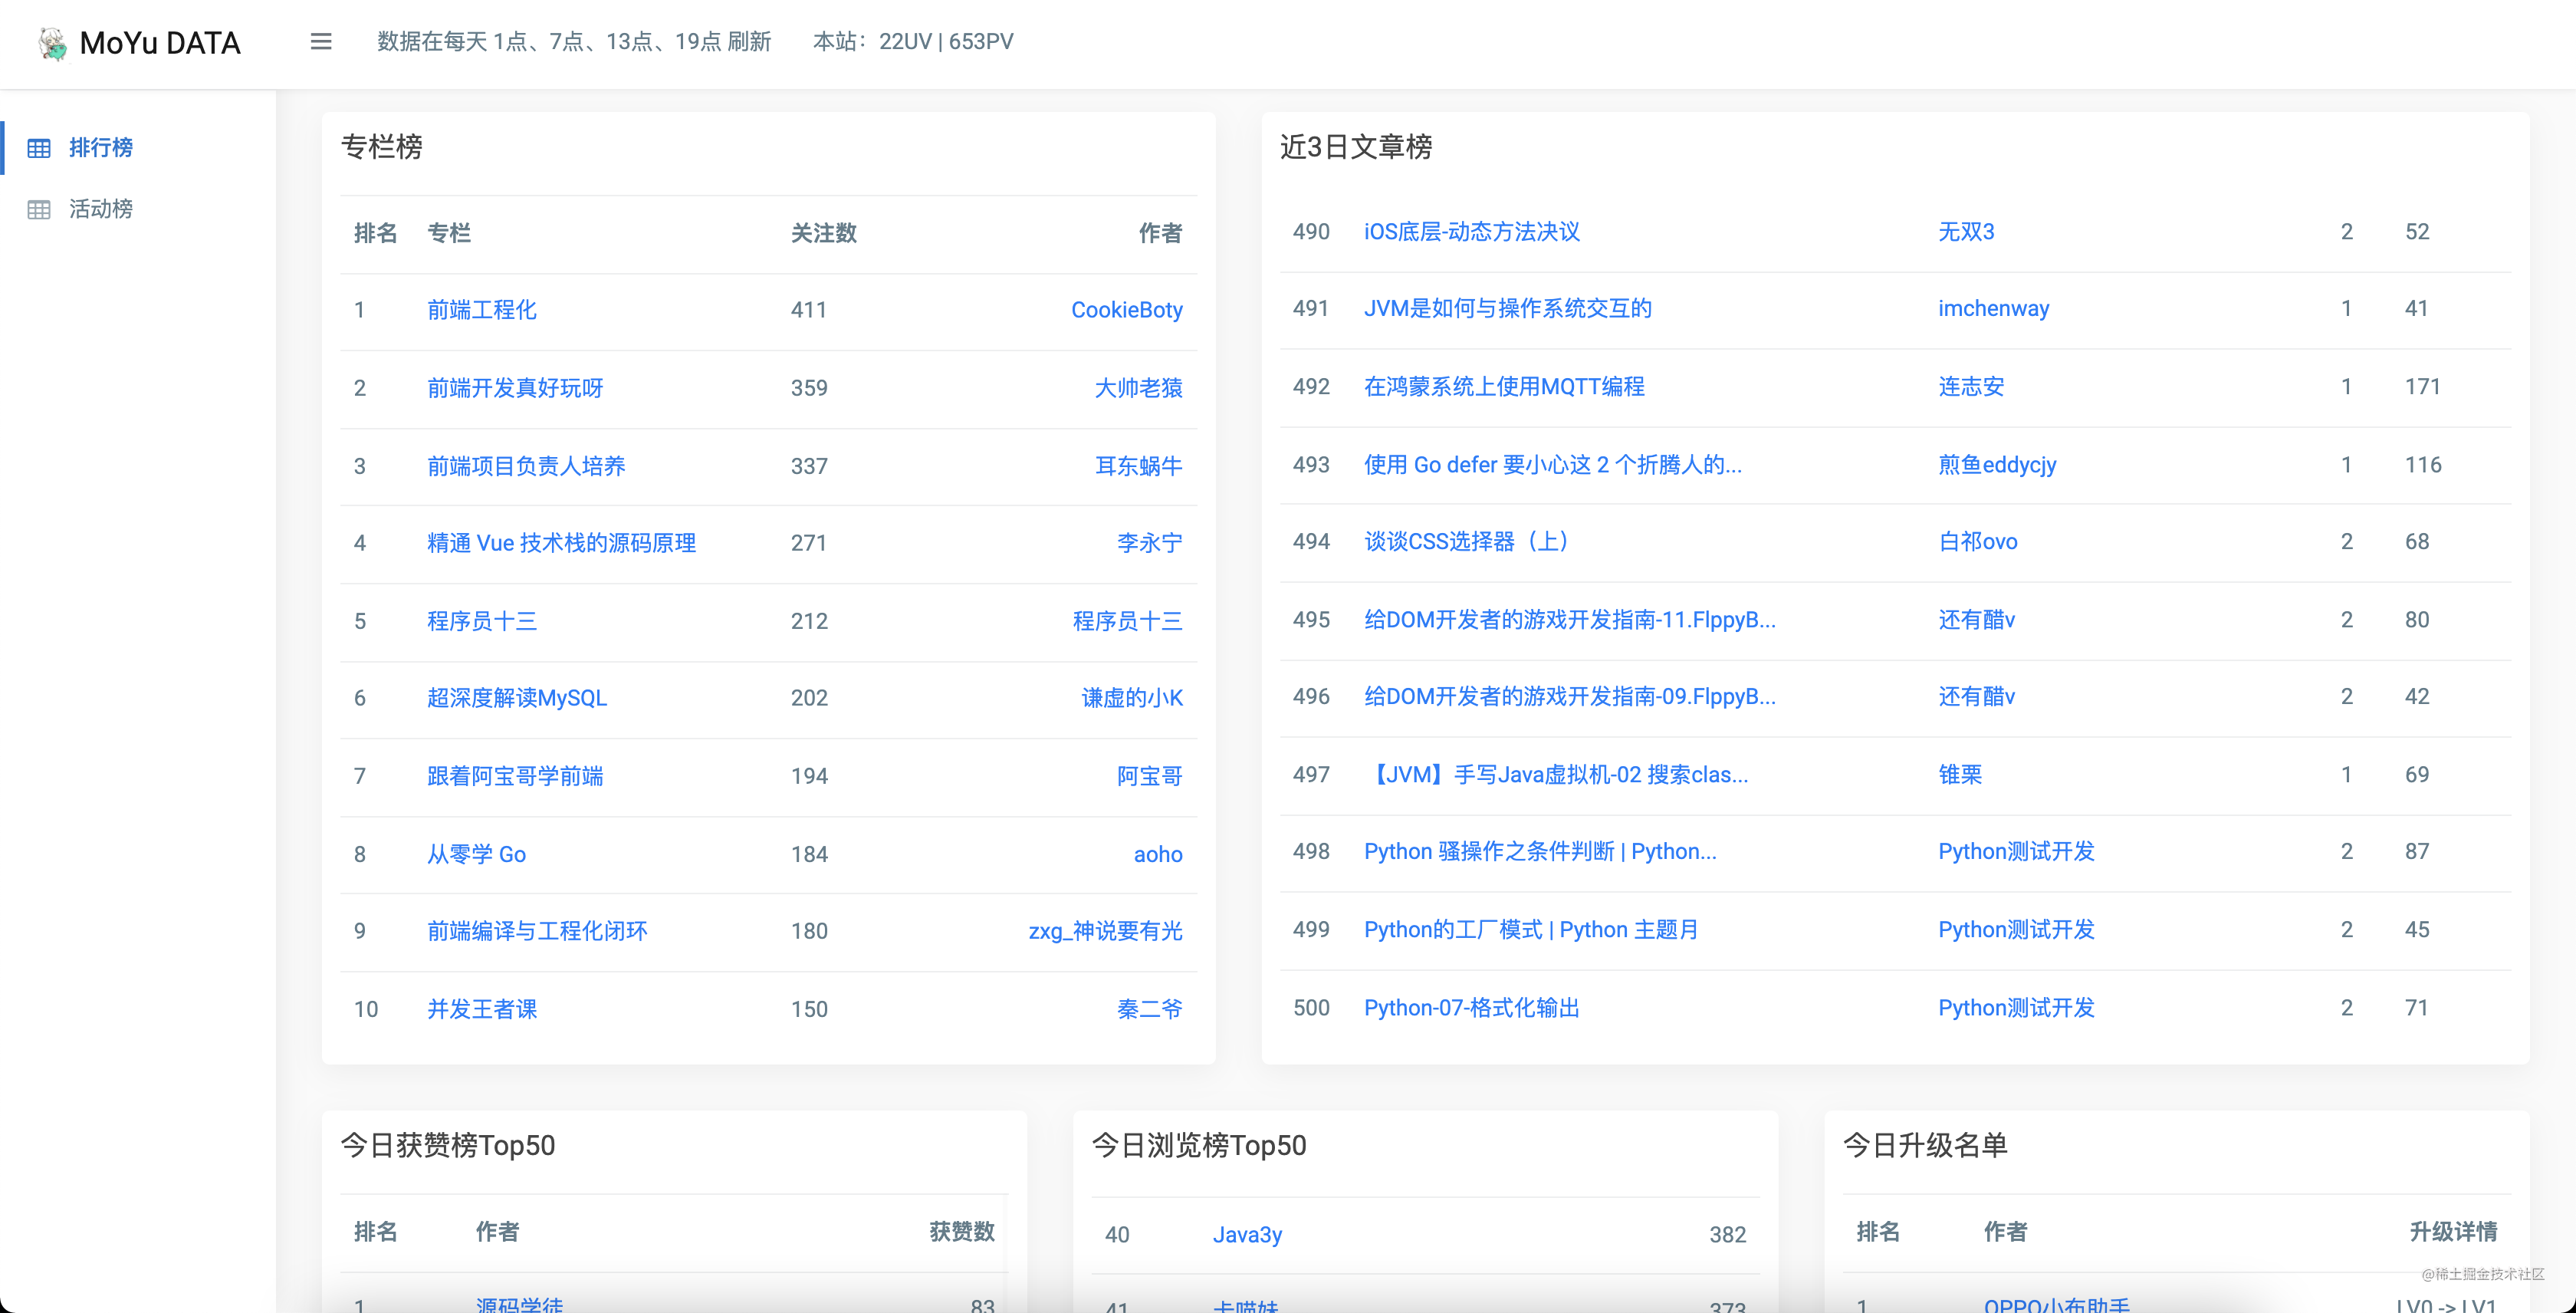Open the 排行榜 menu item
Viewport: 2576px width, 1313px height.
pos(100,148)
